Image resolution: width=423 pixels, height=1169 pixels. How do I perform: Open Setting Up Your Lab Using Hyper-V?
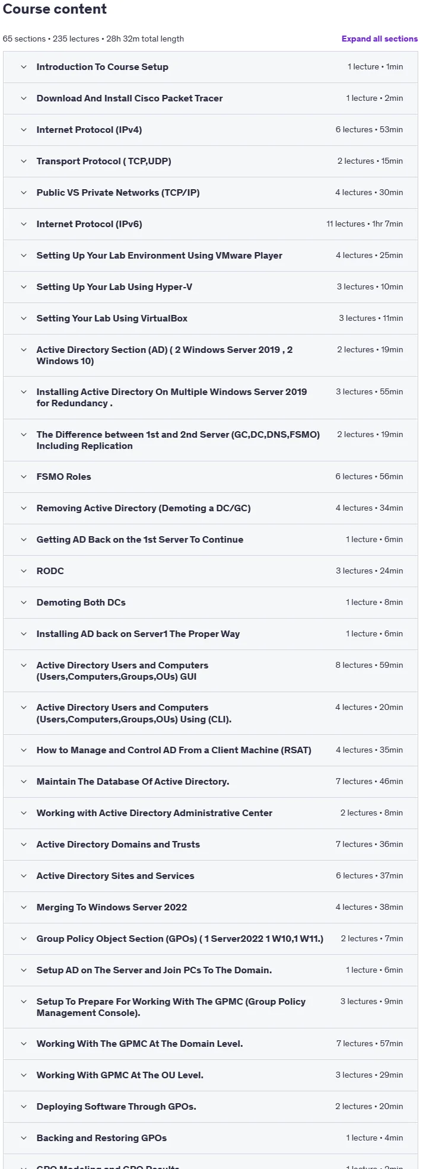211,287
